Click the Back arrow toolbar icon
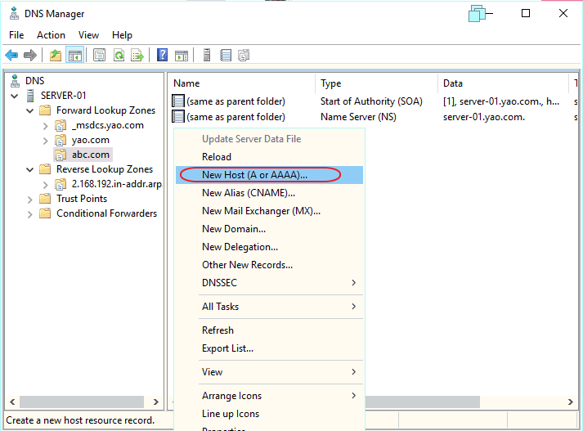Image resolution: width=583 pixels, height=431 pixels. click(11, 56)
